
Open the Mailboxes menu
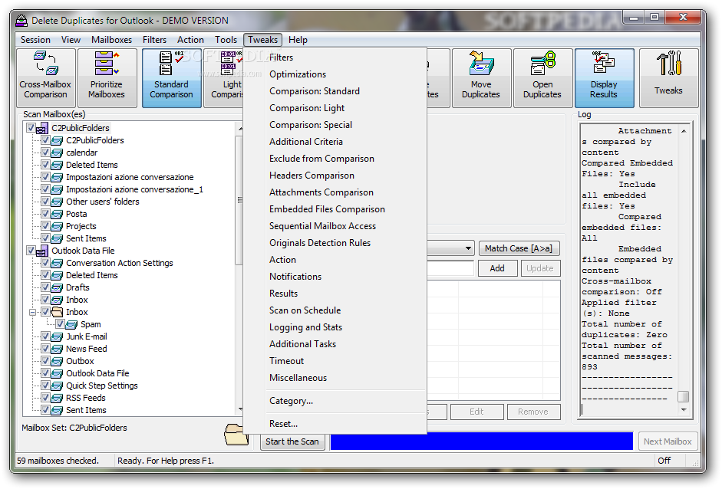click(x=111, y=40)
